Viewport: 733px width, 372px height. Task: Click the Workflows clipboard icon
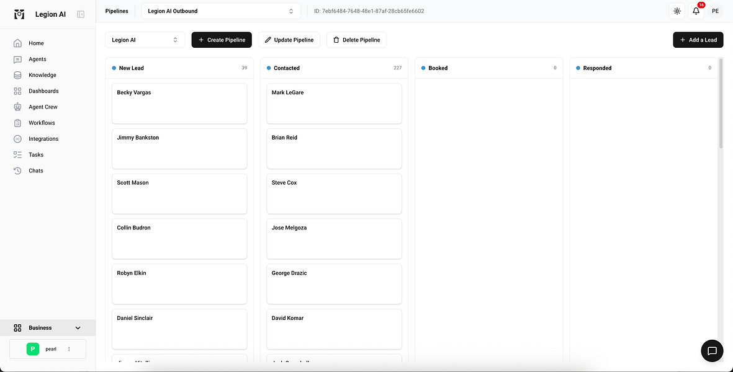click(x=18, y=123)
